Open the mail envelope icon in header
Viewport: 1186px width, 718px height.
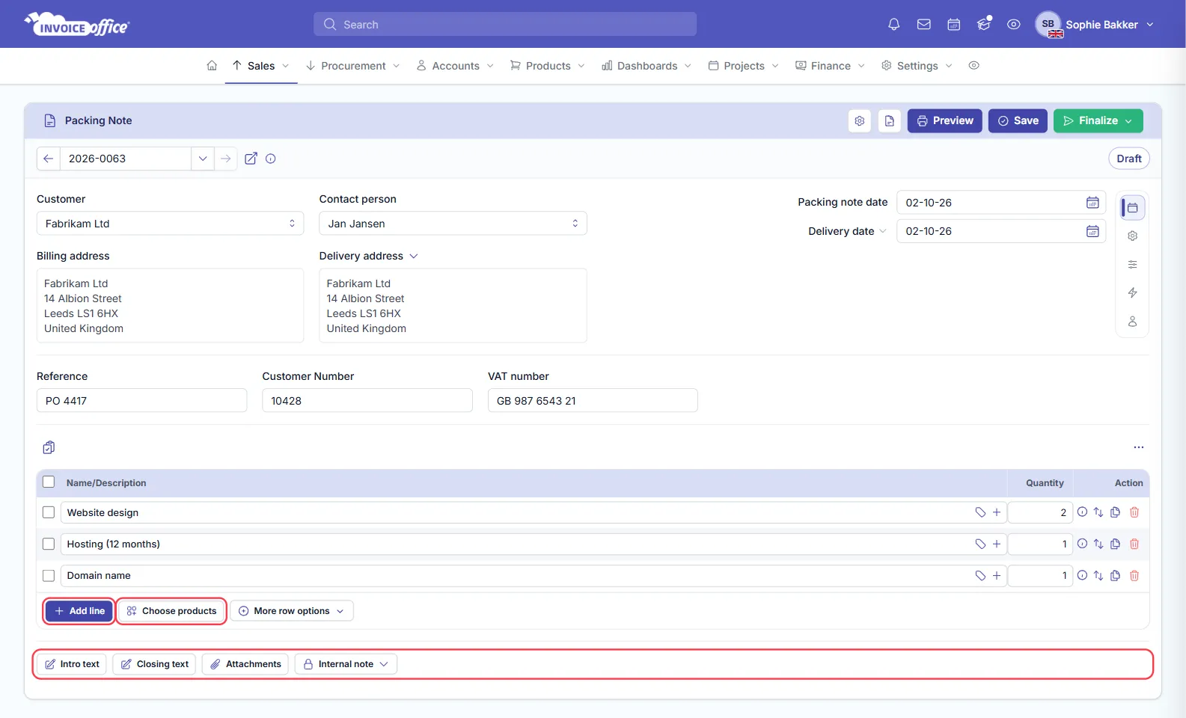(924, 25)
